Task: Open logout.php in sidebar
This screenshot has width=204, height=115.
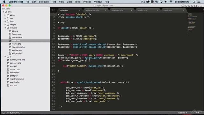Action: point(17,44)
